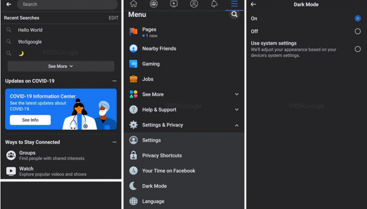Viewport: 367px width, 209px height.
Task: Click See Info on COVID-19 card
Action: (30, 120)
